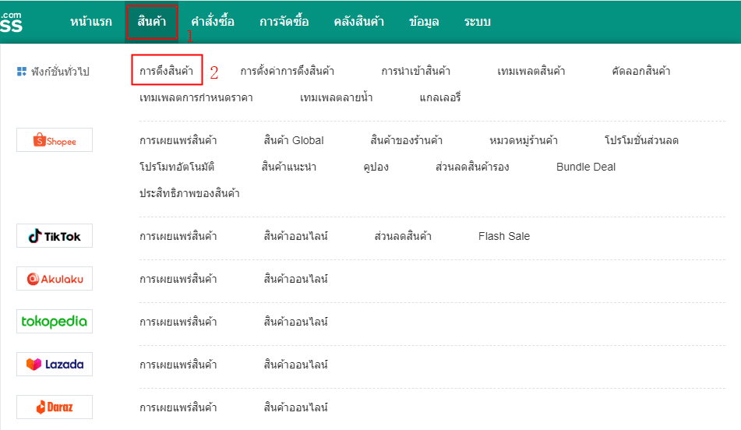Viewport: 741px width, 430px height.
Task: Click the site logo in top-left corner
Action: point(12,22)
